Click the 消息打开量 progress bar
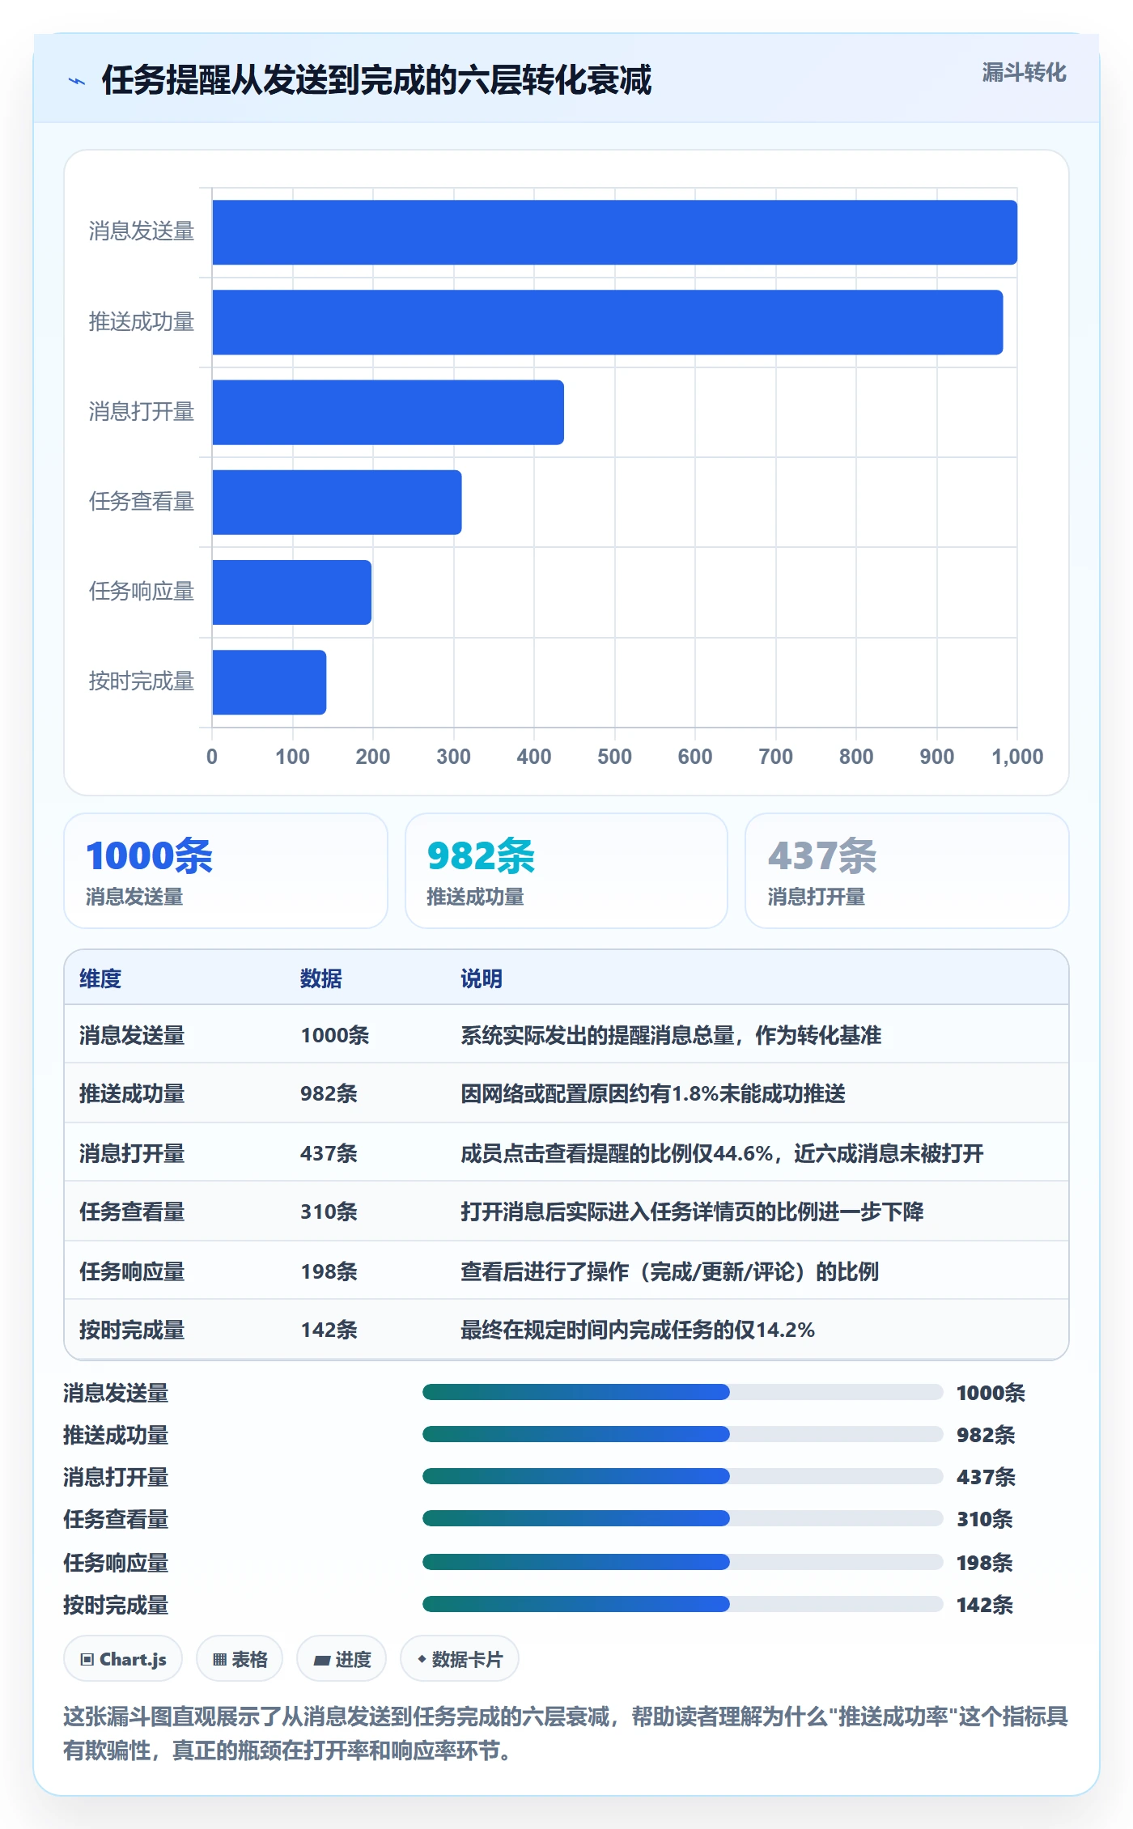This screenshot has width=1133, height=1829. pyautogui.click(x=682, y=1476)
